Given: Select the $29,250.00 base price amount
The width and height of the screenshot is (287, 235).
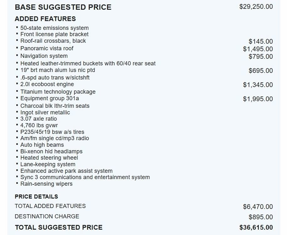Looking at the screenshot, I should [x=256, y=7].
